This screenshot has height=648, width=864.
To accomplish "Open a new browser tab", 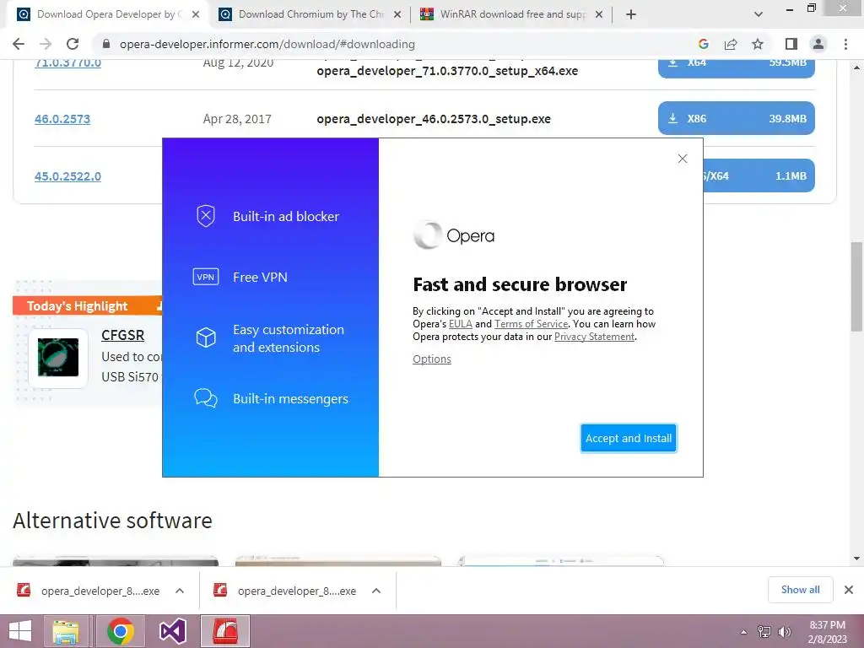I will coord(631,14).
